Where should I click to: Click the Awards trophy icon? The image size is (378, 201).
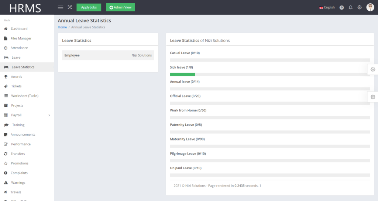pos(6,77)
